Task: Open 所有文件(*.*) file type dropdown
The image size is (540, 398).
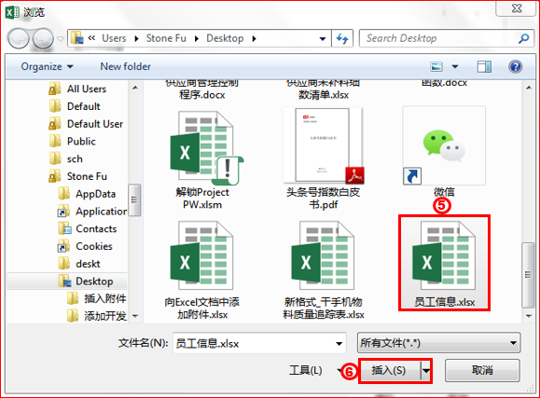Action: coord(438,343)
